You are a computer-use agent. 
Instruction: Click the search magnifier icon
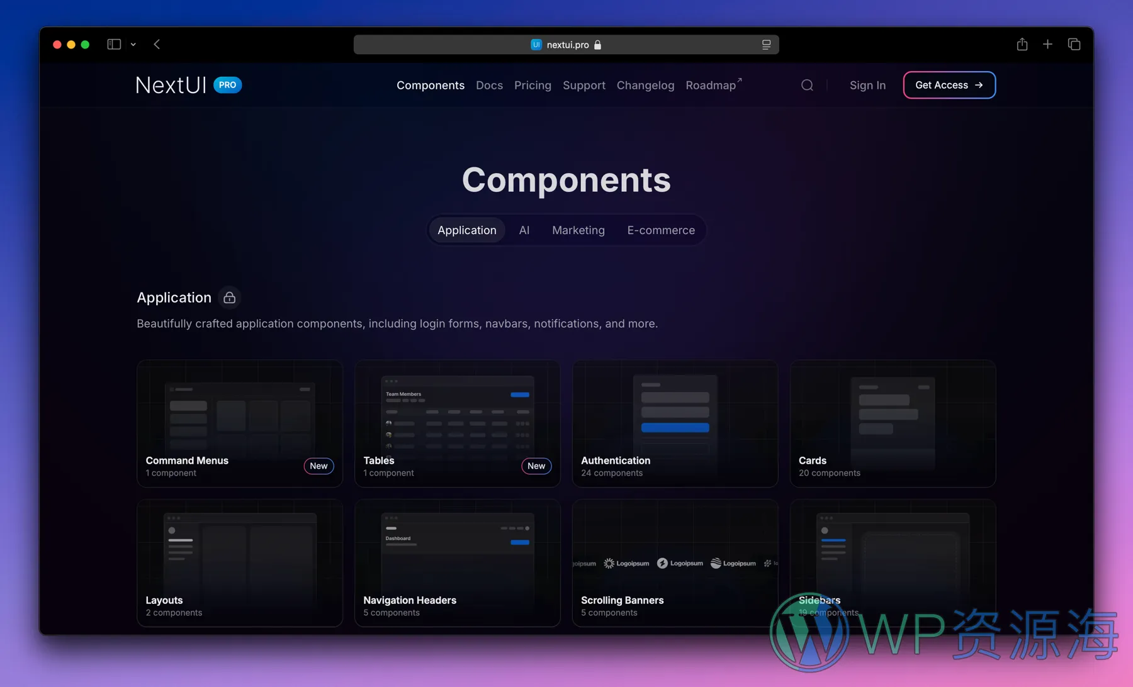(807, 85)
